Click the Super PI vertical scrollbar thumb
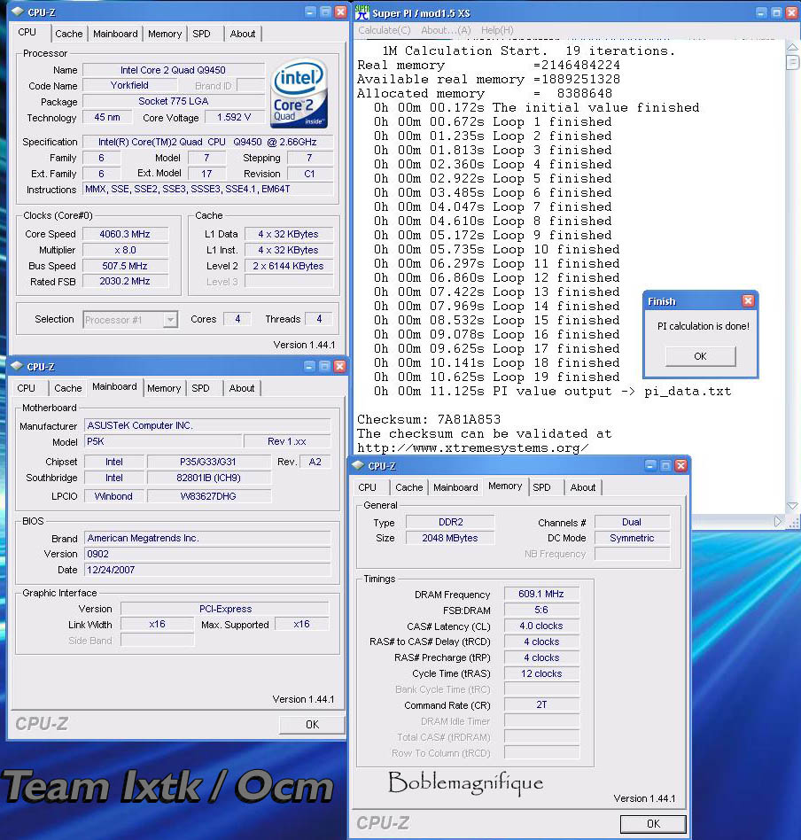 pos(792,63)
